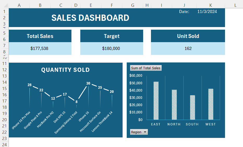Select column I header
Screen dimensions: 243x147
(161, 5)
